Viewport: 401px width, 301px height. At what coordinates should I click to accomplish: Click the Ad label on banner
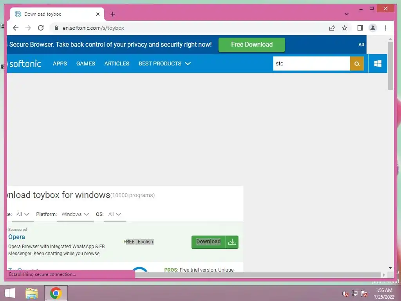coord(361,45)
